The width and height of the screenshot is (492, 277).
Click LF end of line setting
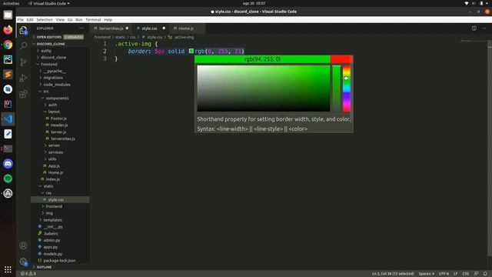click(x=456, y=274)
